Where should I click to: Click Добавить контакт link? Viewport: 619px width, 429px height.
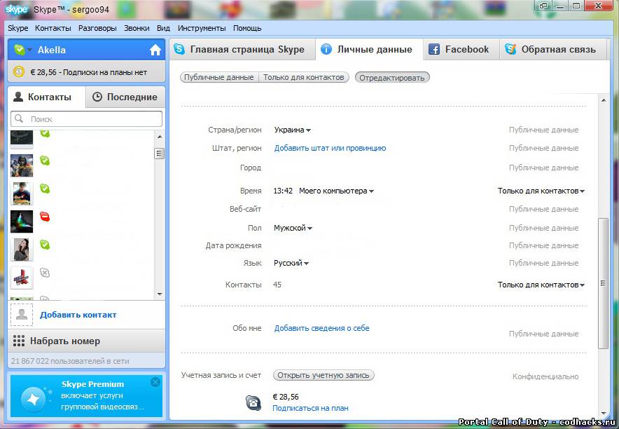78,315
